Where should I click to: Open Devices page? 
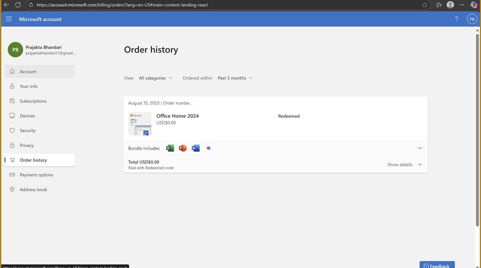tap(40, 116)
